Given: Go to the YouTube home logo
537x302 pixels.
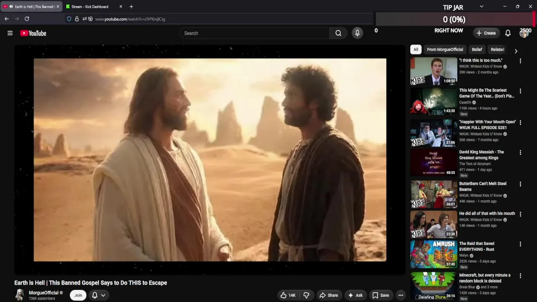Looking at the screenshot, I should [x=33, y=33].
